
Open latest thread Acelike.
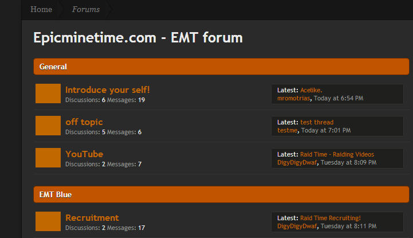click(x=311, y=90)
